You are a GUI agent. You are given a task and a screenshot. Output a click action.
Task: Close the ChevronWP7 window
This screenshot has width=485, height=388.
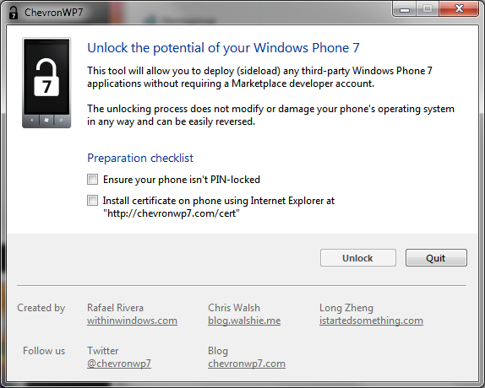(x=459, y=9)
